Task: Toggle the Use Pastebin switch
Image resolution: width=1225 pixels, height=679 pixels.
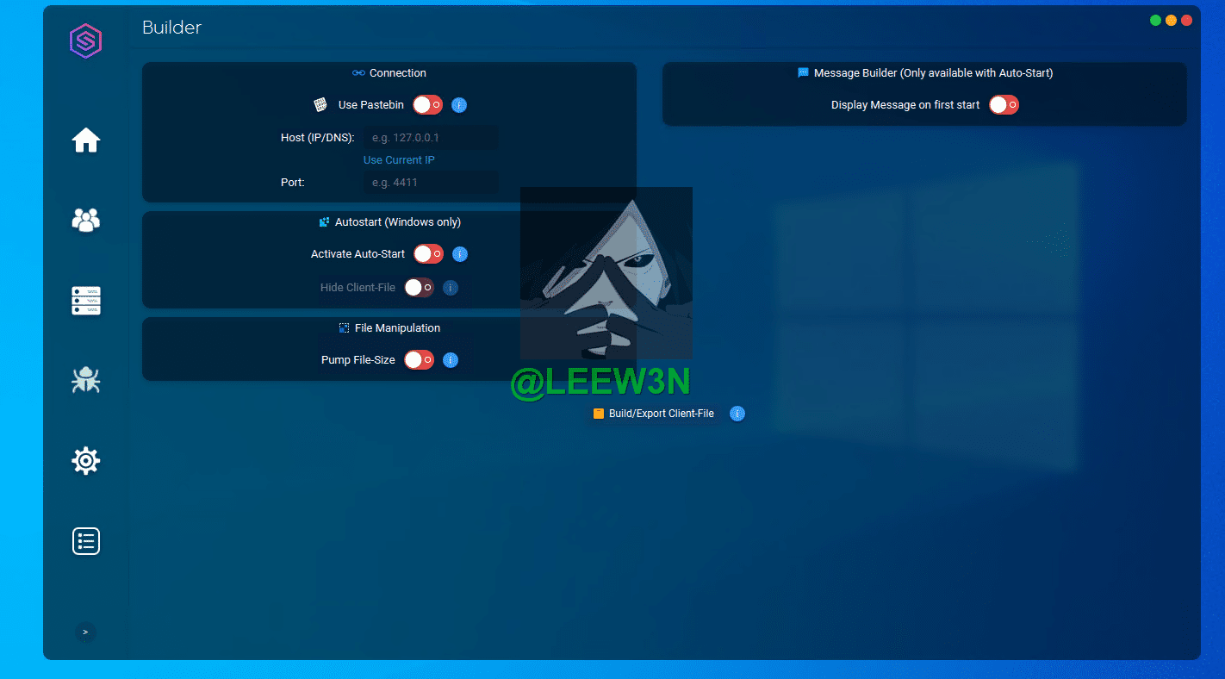Action: [427, 105]
